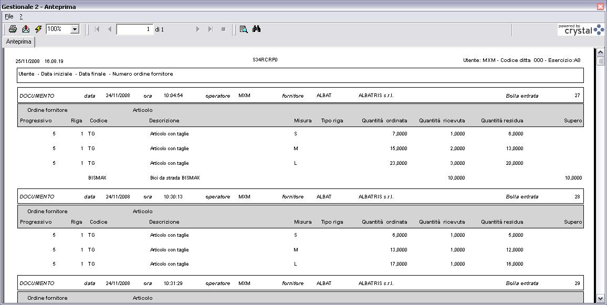This screenshot has width=607, height=305.
Task: Go to the first page arrow
Action: pos(97,29)
